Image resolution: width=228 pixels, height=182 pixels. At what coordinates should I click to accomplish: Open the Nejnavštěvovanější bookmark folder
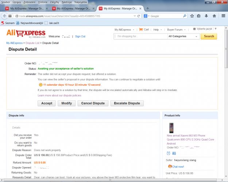(x=30, y=23)
